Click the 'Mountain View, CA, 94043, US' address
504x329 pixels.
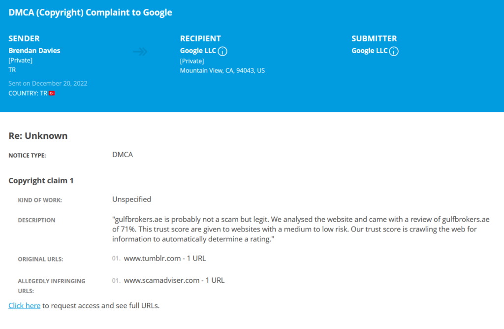tap(222, 70)
